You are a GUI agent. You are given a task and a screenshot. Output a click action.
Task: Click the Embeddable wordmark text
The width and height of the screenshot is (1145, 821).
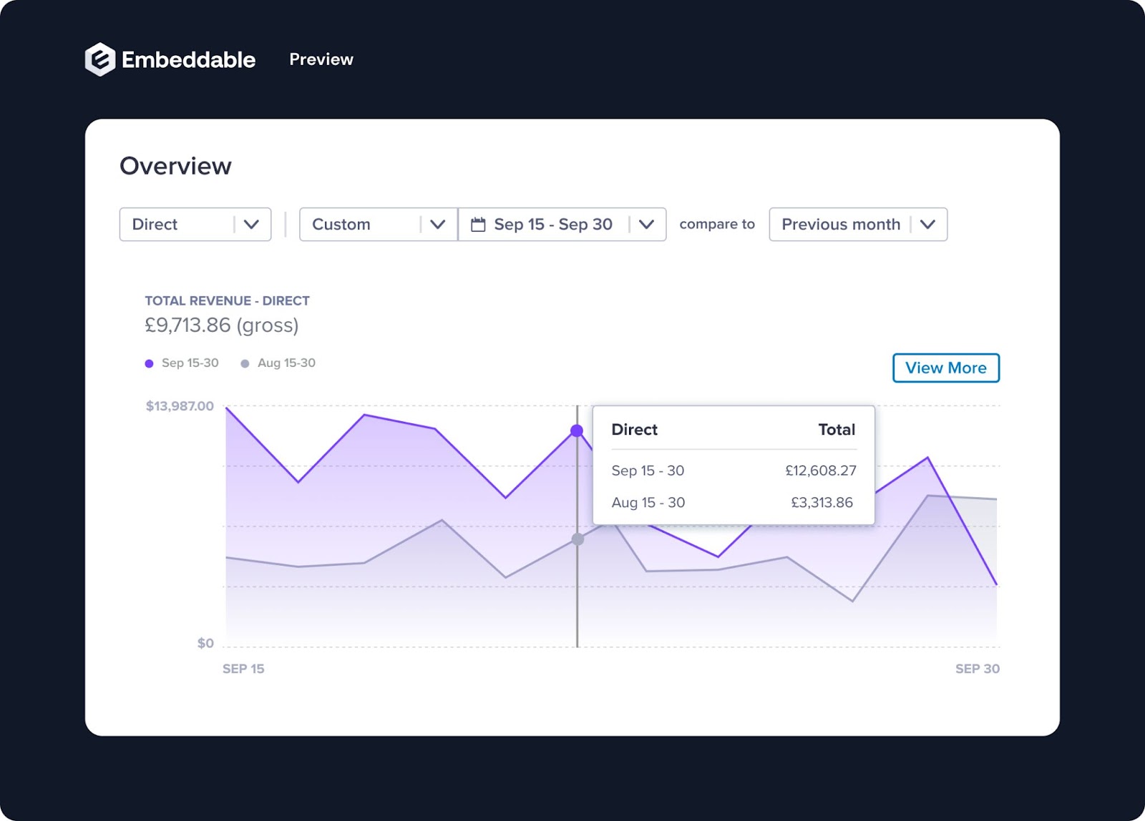coord(188,59)
